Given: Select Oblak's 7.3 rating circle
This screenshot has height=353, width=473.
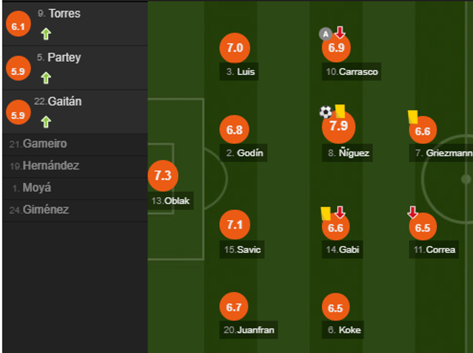Looking at the screenshot, I should pyautogui.click(x=163, y=176).
